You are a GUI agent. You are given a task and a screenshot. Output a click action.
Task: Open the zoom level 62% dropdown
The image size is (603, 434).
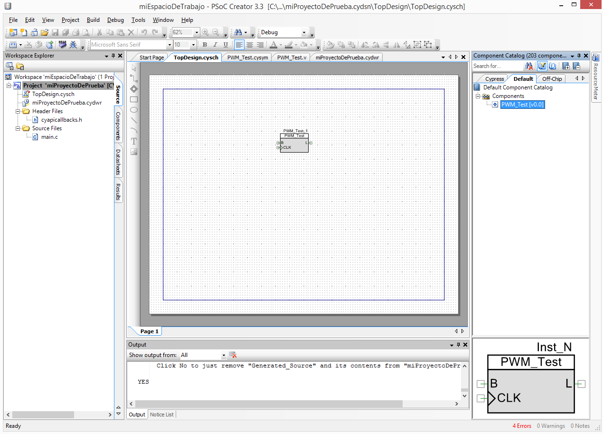197,32
